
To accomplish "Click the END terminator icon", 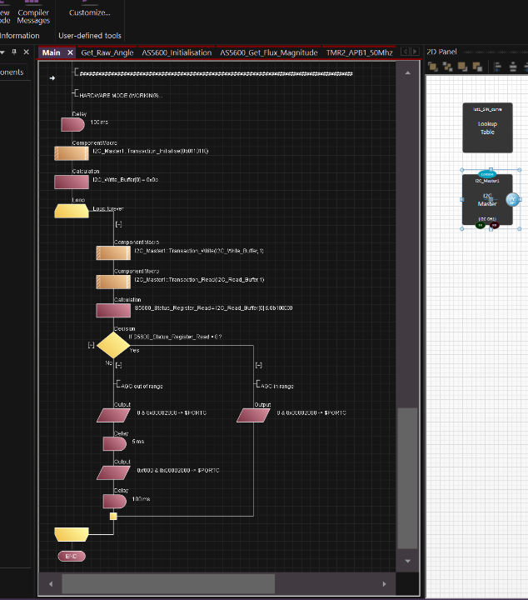I will point(72,556).
